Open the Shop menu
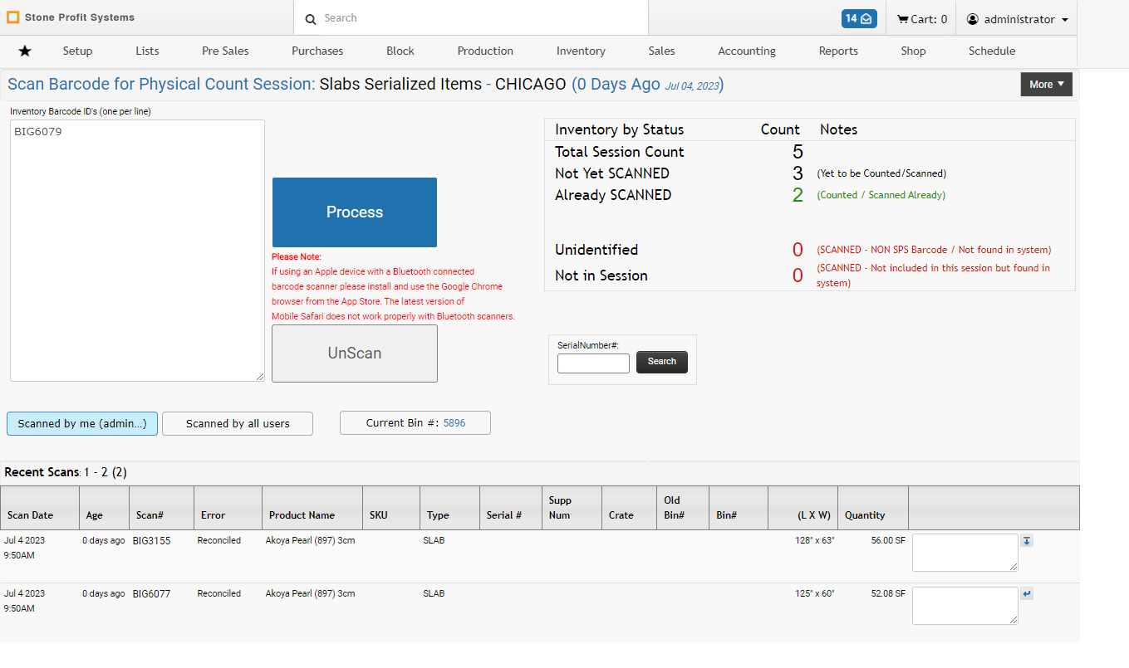This screenshot has height=668, width=1129. [913, 51]
